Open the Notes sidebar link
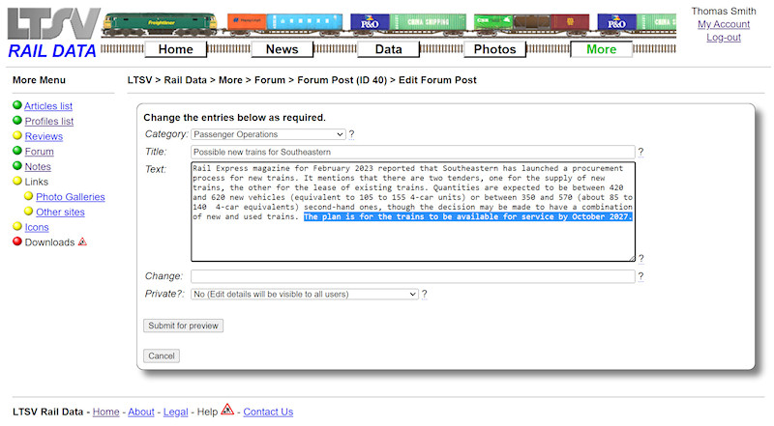Viewport: 774px width, 426px height. tap(38, 167)
